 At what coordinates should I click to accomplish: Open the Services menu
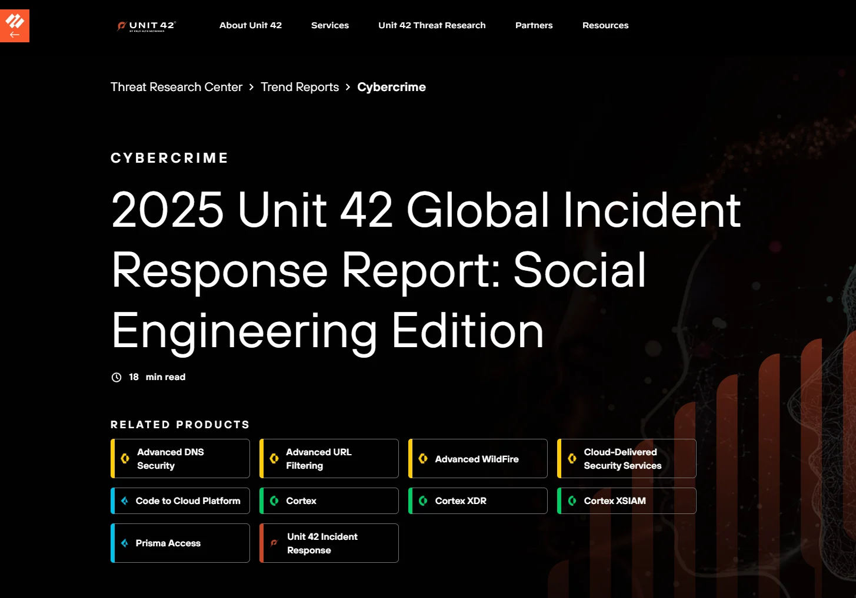pyautogui.click(x=330, y=25)
